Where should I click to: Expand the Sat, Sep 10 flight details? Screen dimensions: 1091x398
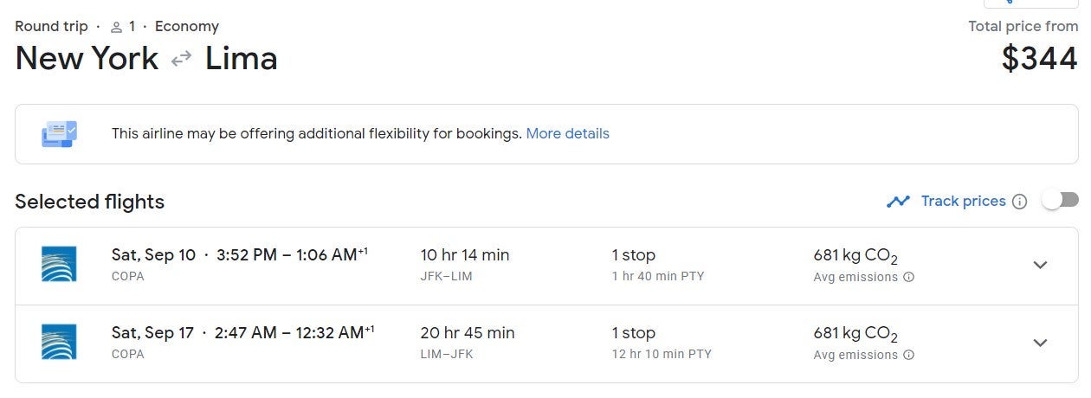click(1041, 265)
